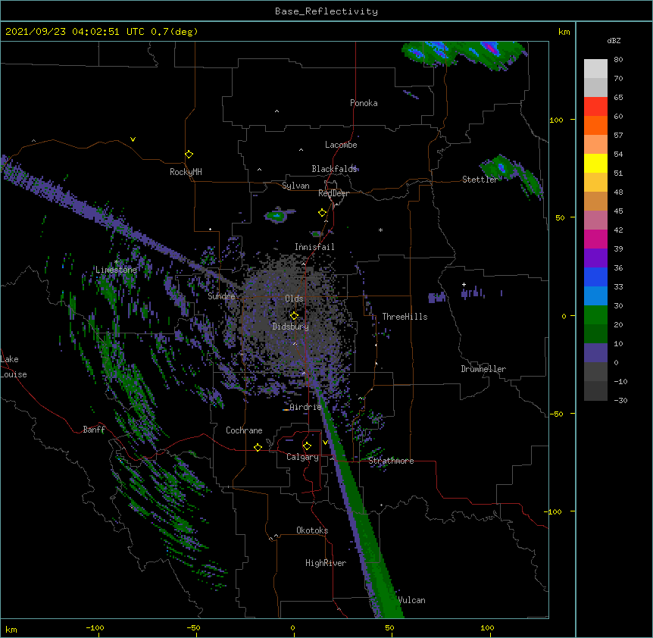Click the blue swatch for 36 dBZ

pos(595,277)
